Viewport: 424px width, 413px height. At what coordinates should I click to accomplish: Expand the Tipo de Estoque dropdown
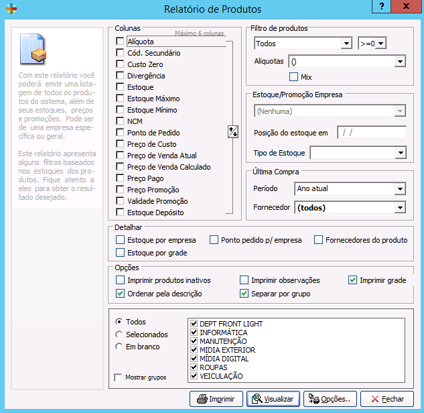(401, 154)
